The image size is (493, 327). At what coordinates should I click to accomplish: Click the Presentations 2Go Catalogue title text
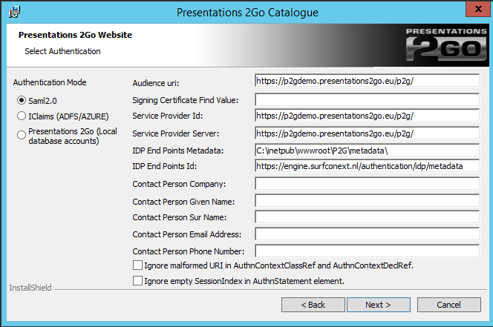pos(247,13)
